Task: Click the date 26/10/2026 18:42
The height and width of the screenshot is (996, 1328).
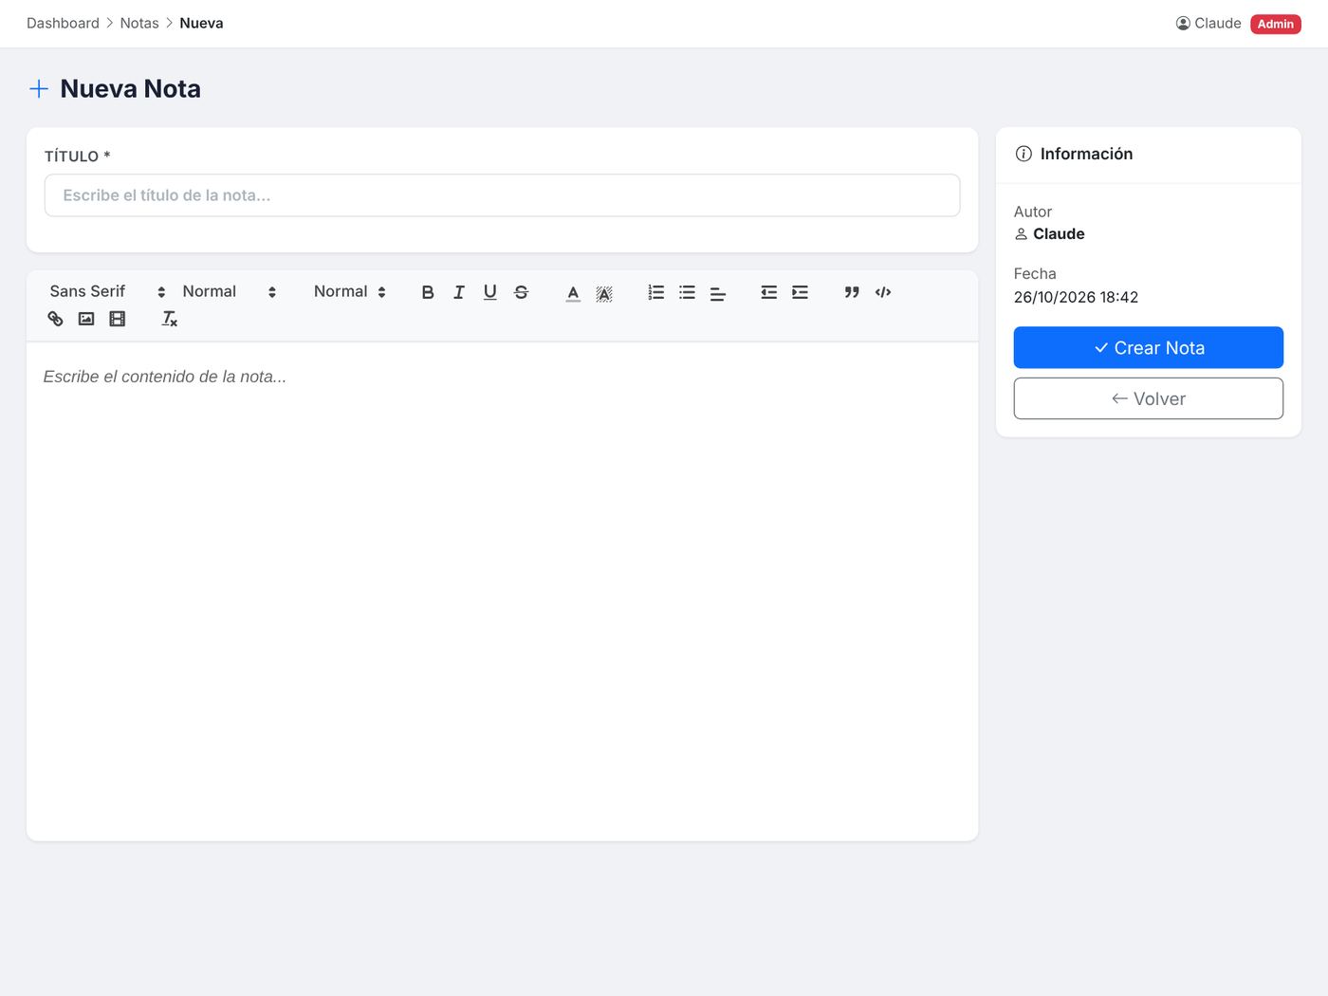Action: point(1076,297)
